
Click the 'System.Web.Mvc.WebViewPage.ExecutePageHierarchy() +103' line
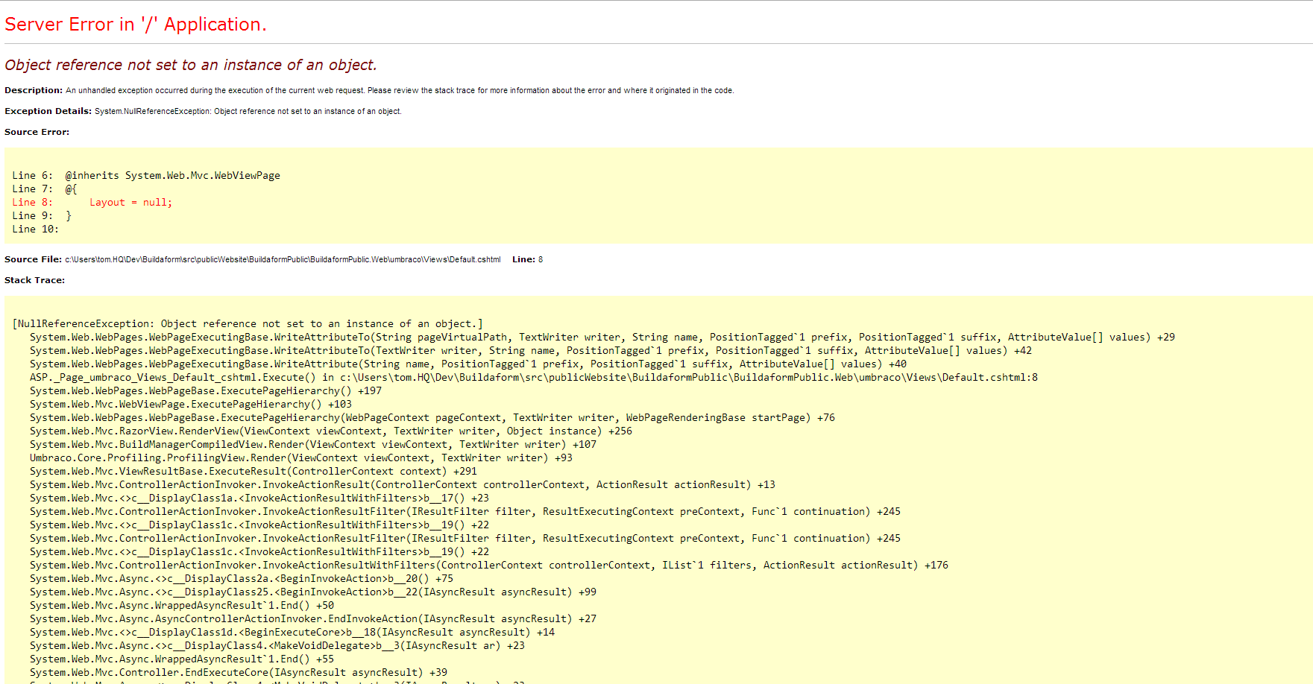(190, 405)
